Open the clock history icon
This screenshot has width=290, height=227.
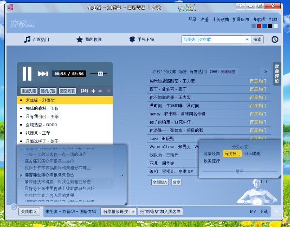275,40
